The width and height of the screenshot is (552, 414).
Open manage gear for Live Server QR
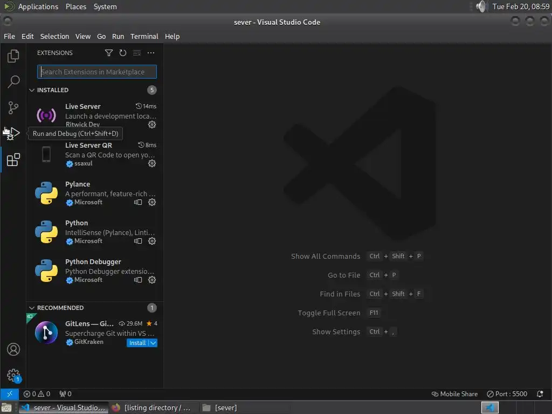(x=151, y=163)
